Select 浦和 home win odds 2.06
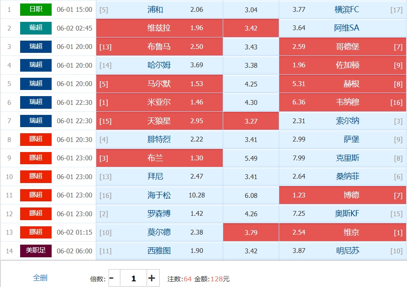This screenshot has height=287, width=407. (159, 10)
